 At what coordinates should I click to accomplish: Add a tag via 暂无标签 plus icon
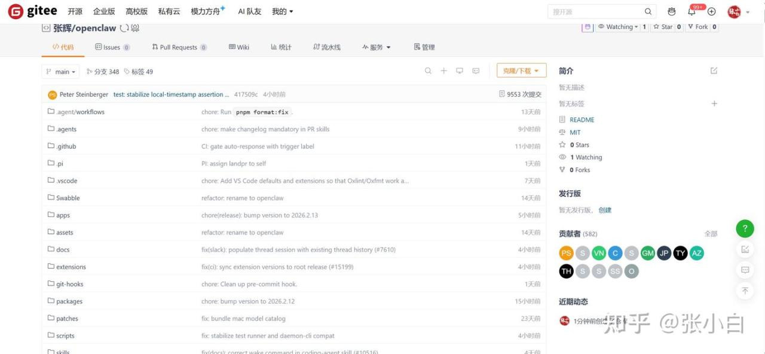click(x=714, y=103)
